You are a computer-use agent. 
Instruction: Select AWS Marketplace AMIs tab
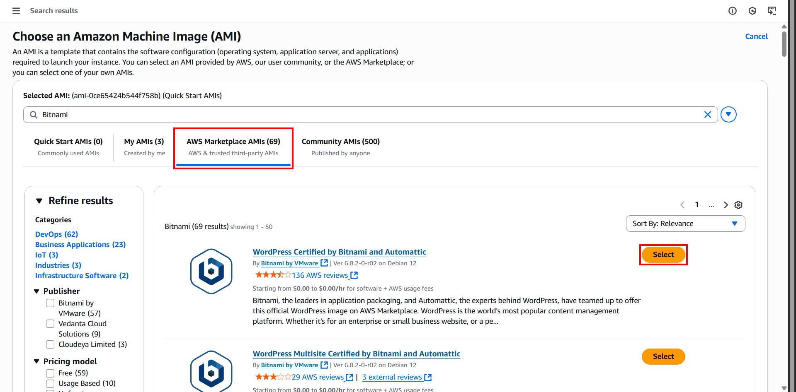(233, 148)
